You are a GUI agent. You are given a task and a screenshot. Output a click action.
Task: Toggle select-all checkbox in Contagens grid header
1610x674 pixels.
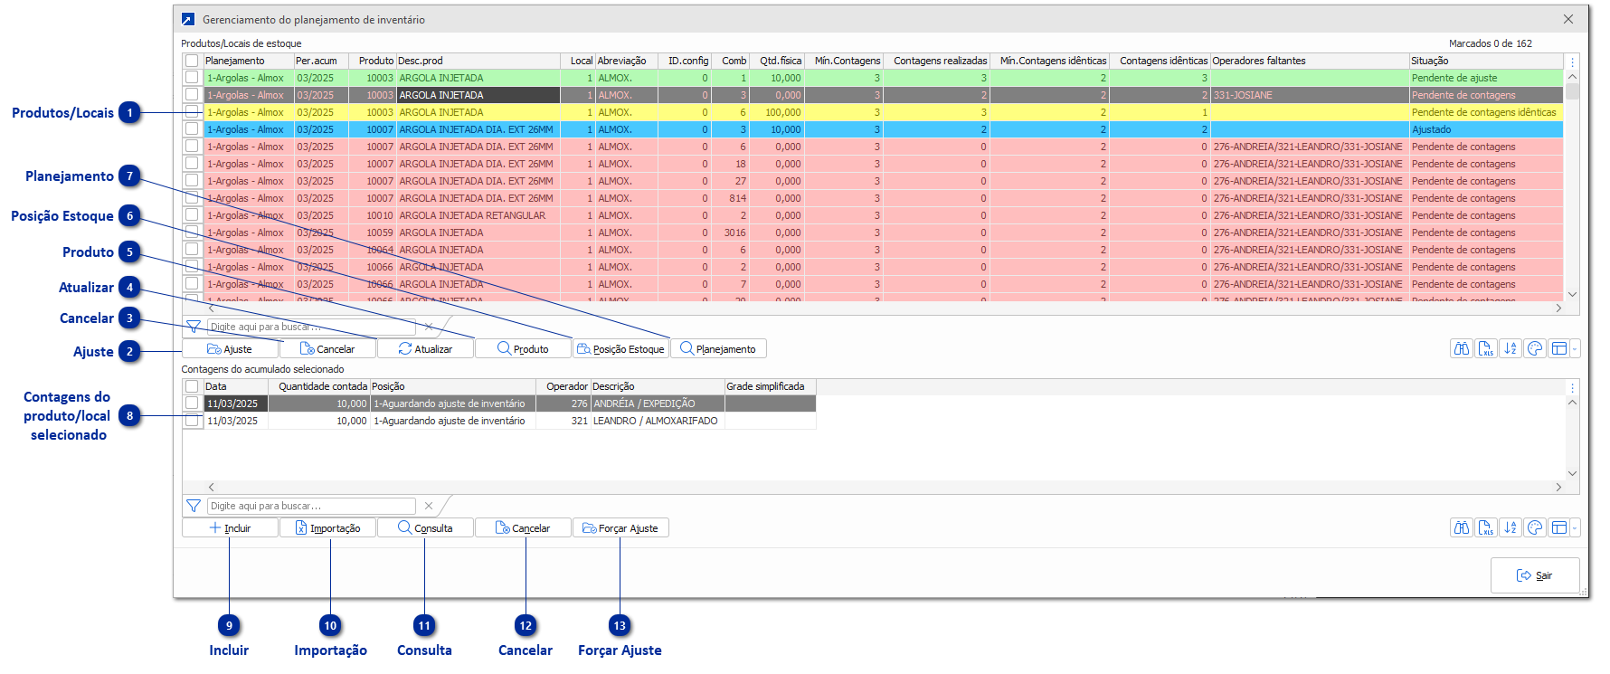[x=192, y=386]
